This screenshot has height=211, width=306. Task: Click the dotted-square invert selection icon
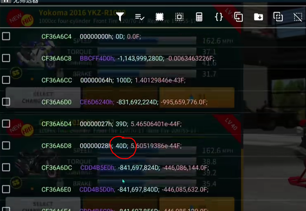[x=179, y=17]
